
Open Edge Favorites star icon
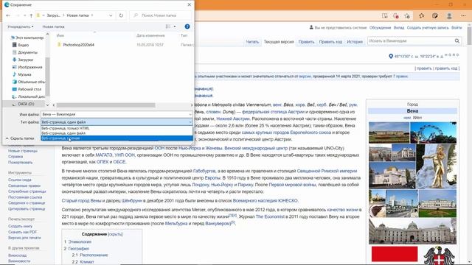point(421,15)
